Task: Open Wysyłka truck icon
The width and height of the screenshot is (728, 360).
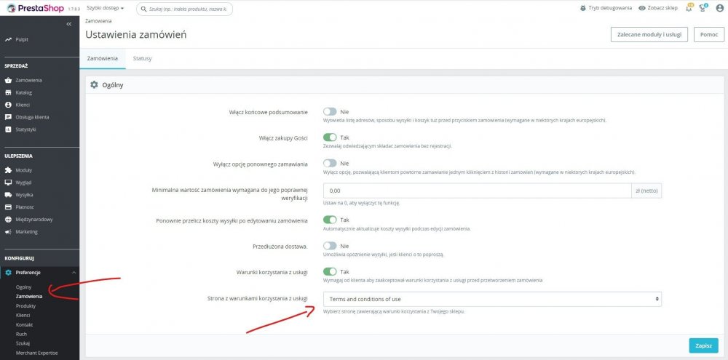Action: pos(8,195)
